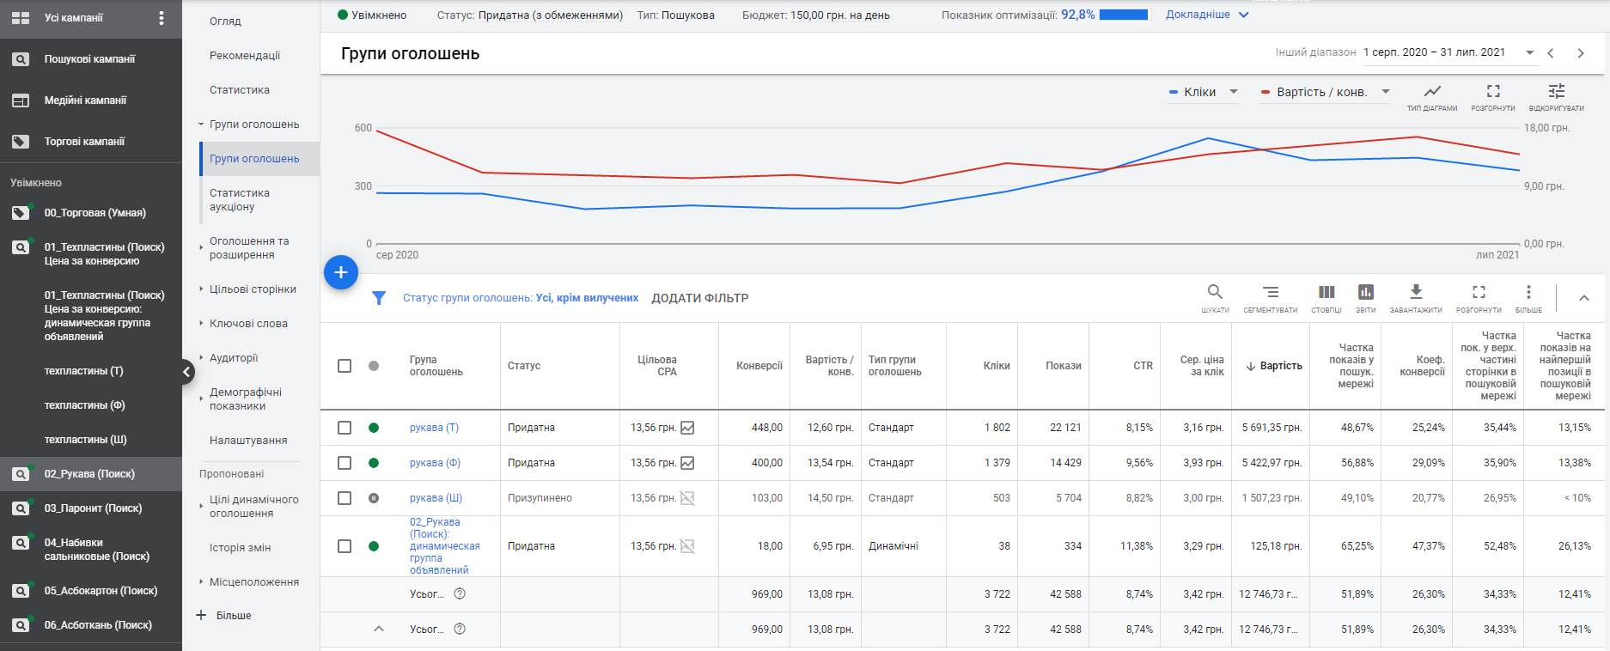Click the filter funnel icon
The height and width of the screenshot is (651, 1610).
[x=379, y=298]
